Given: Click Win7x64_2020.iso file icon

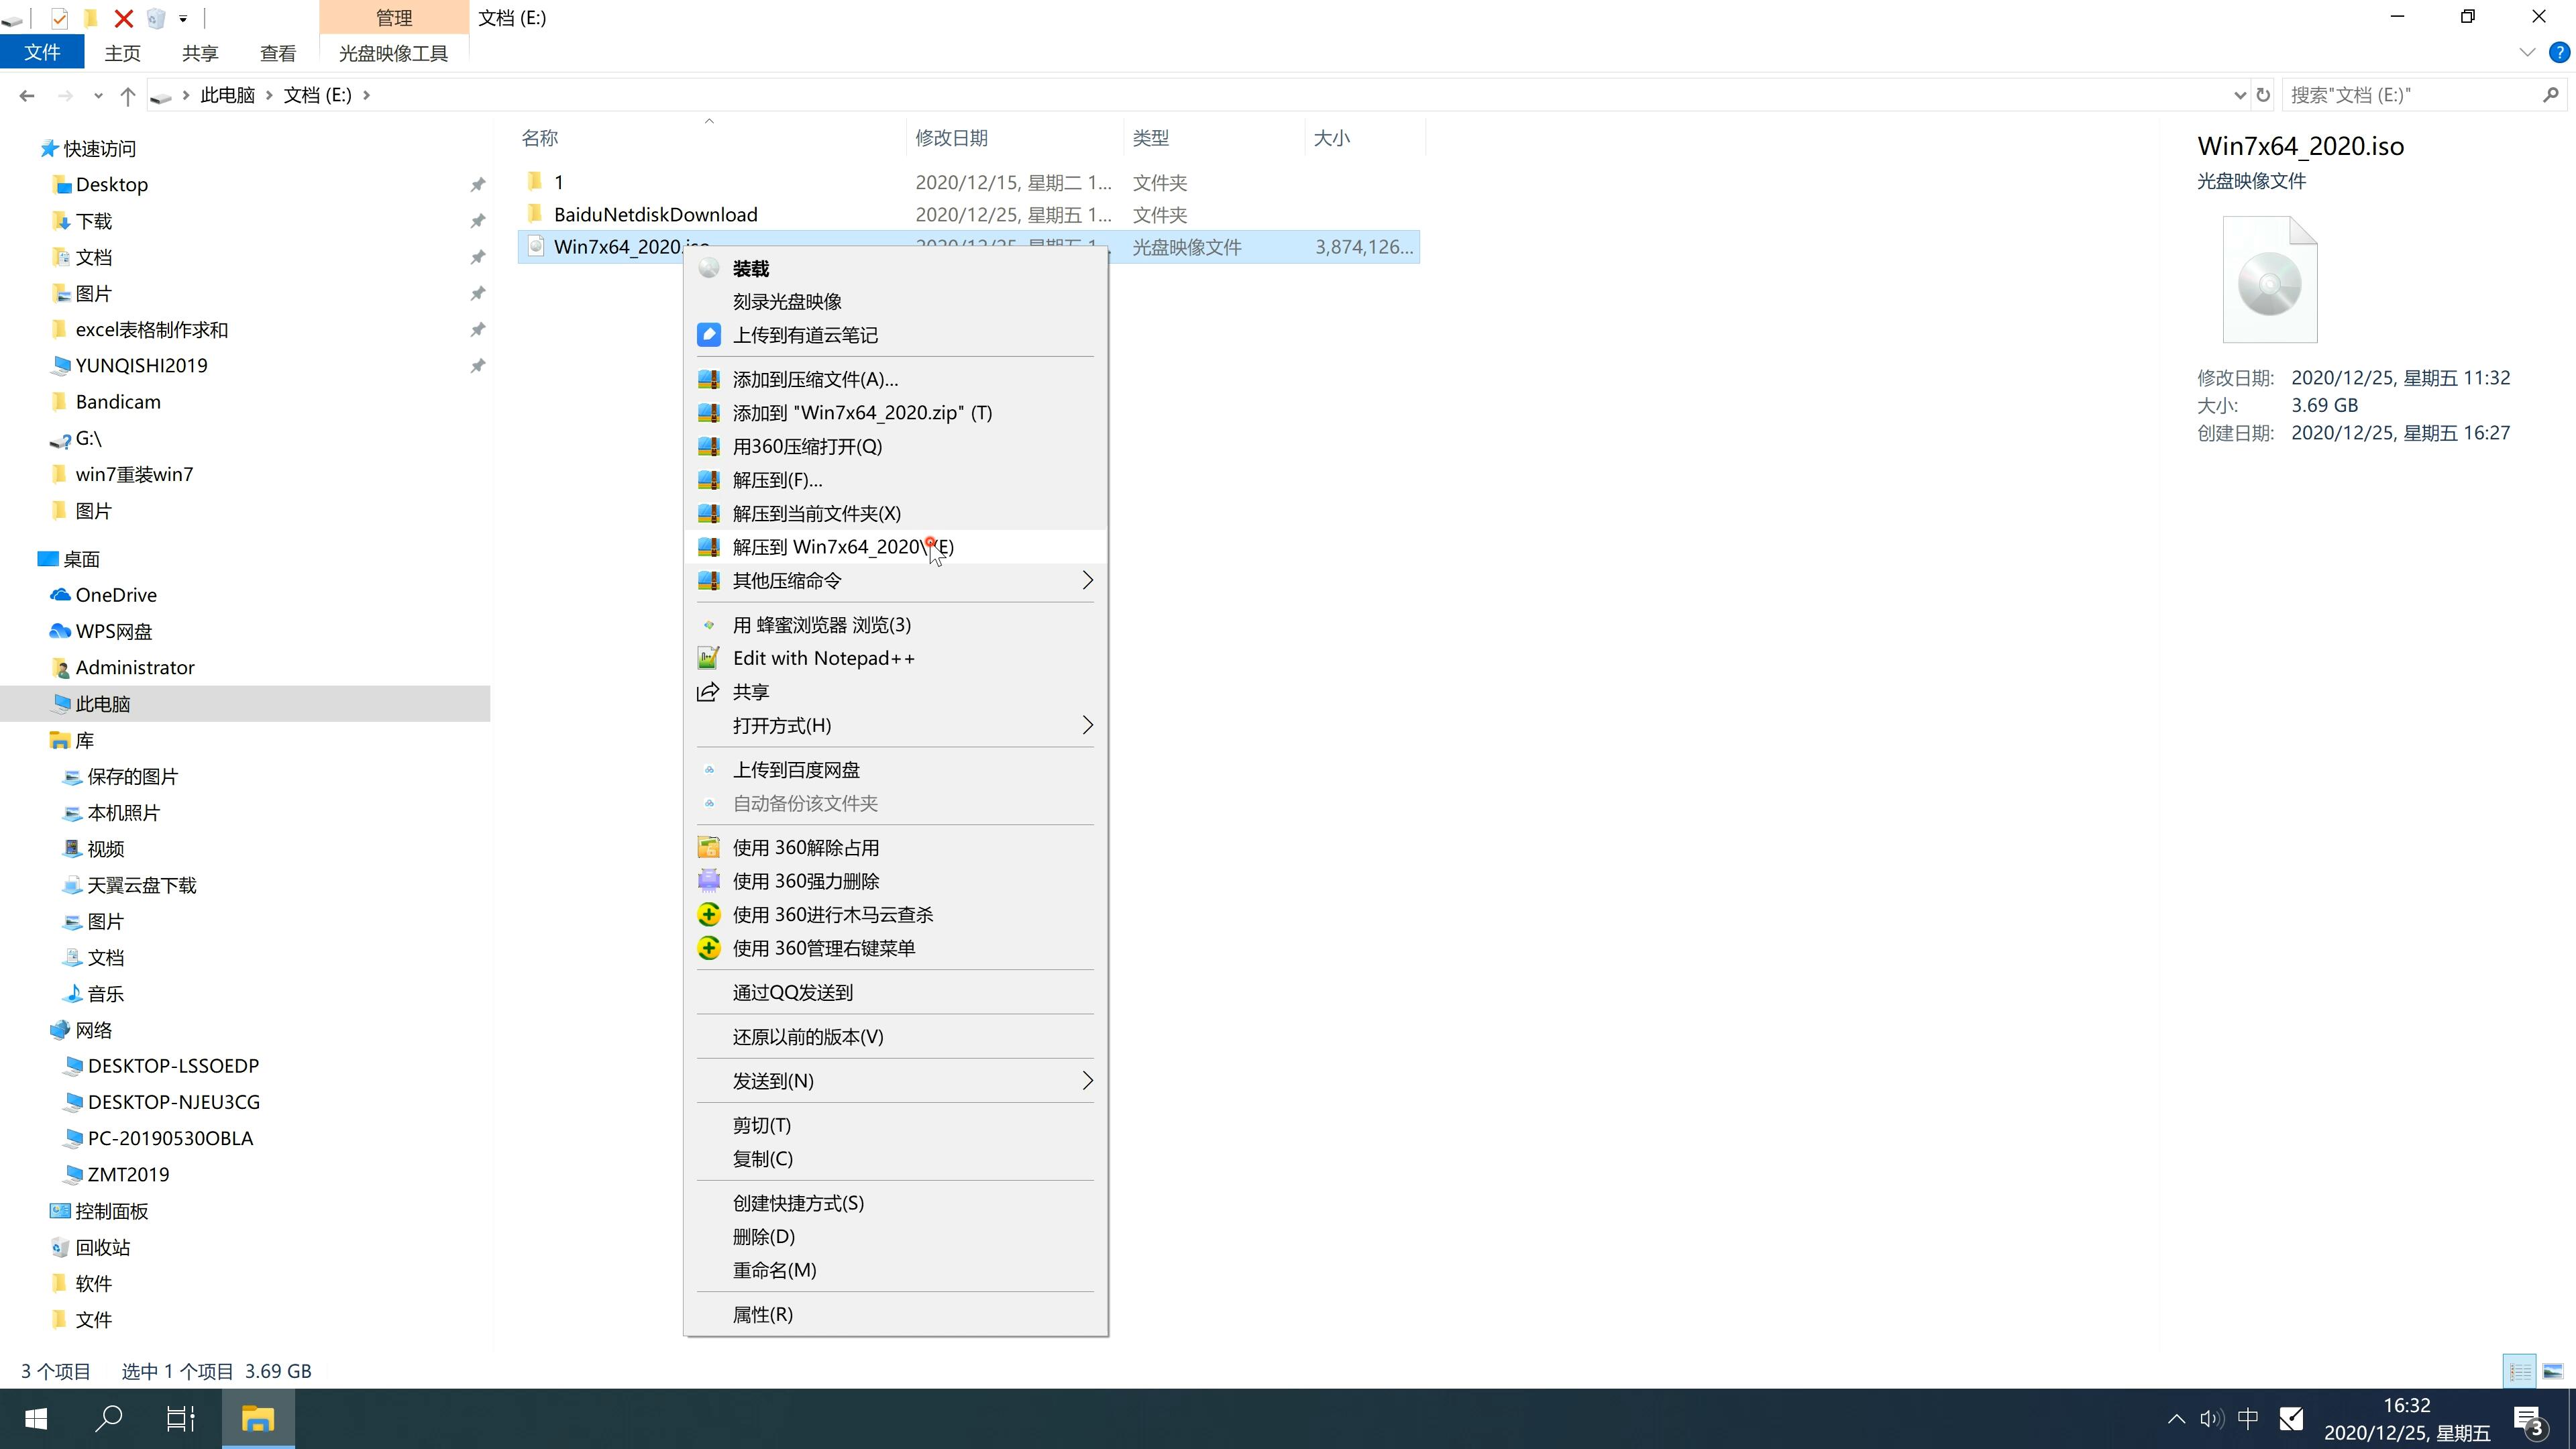Looking at the screenshot, I should [534, 246].
